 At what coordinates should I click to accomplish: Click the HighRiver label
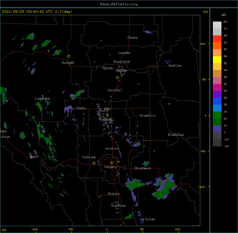(x=119, y=206)
